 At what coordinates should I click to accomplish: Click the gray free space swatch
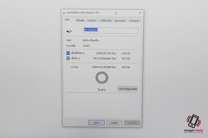pyautogui.click(x=68, y=59)
